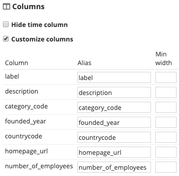
Task: Click the Columns section heading
Action: coord(29,7)
